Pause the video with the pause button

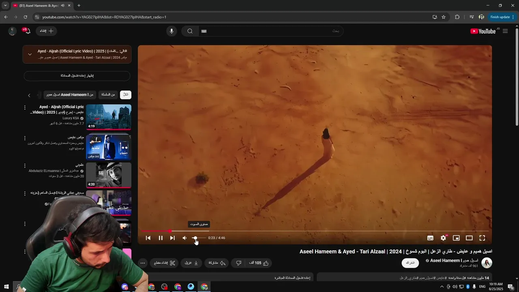click(x=161, y=238)
